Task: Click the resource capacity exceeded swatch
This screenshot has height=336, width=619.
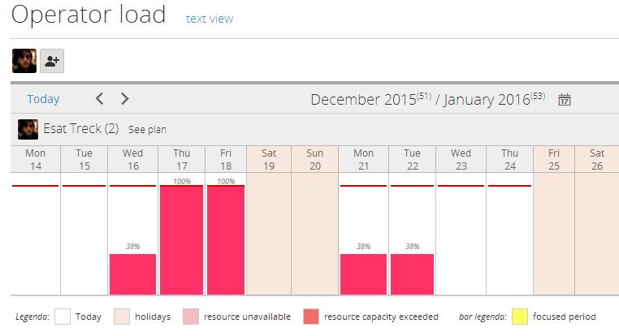Action: point(310,317)
